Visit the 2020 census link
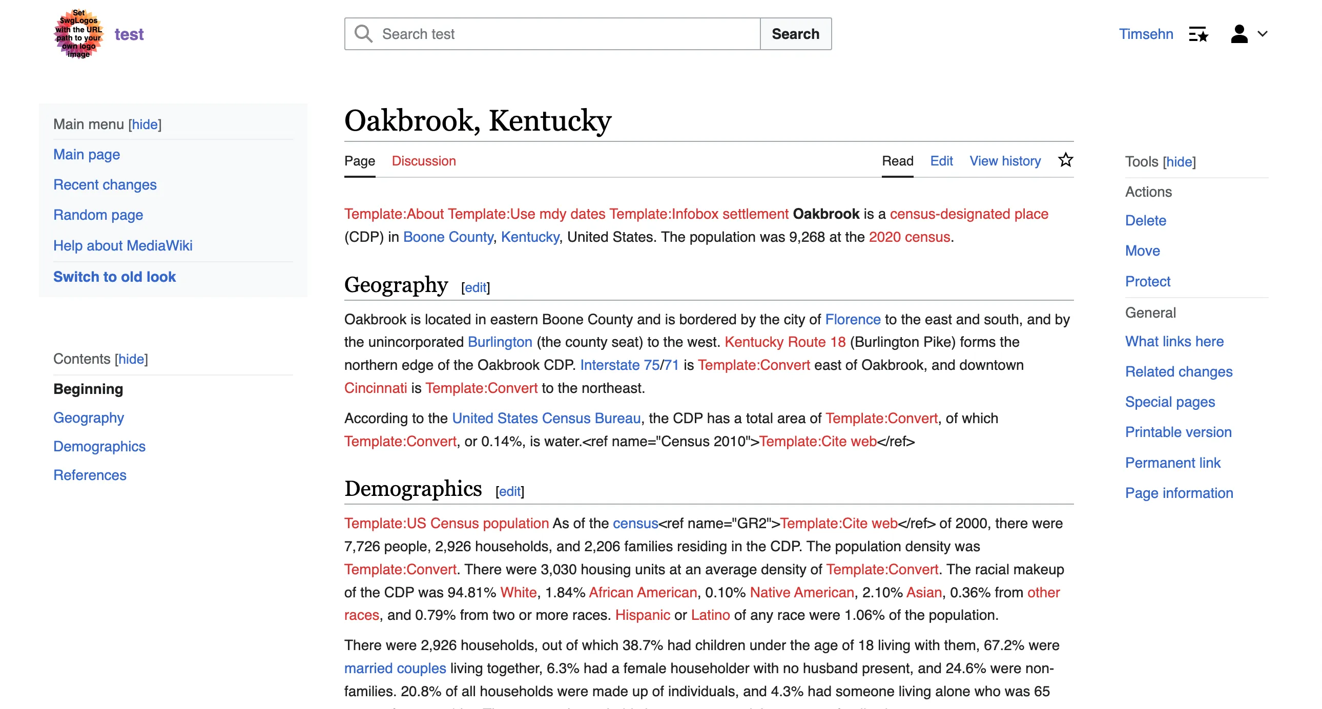 (910, 237)
